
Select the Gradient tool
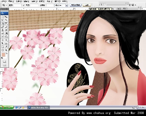[x=6, y=33]
